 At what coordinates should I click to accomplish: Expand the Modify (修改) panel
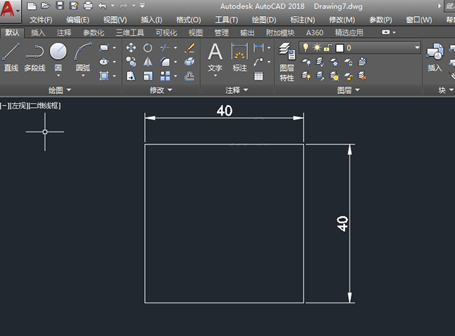161,90
